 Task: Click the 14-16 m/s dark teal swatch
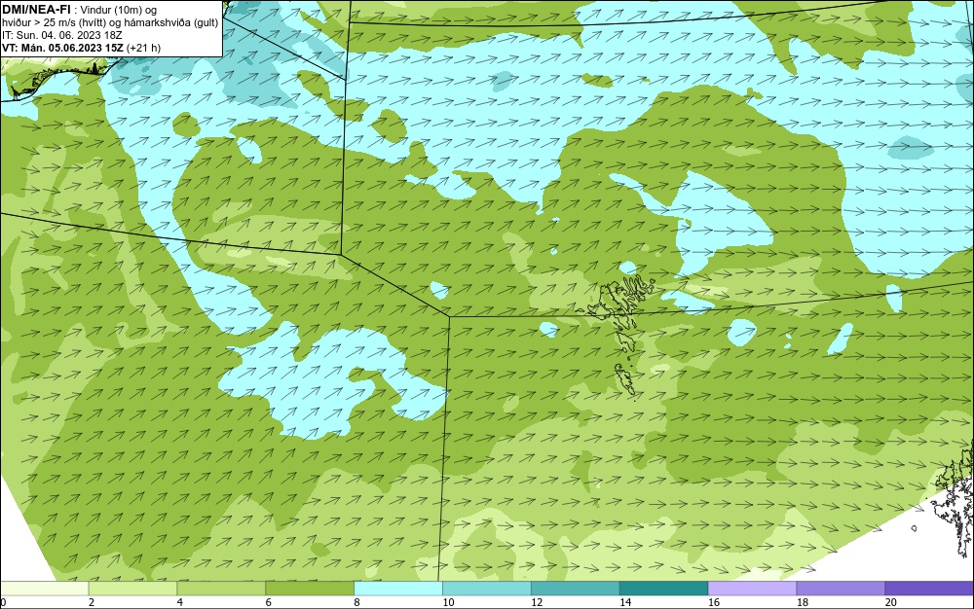[x=664, y=589]
